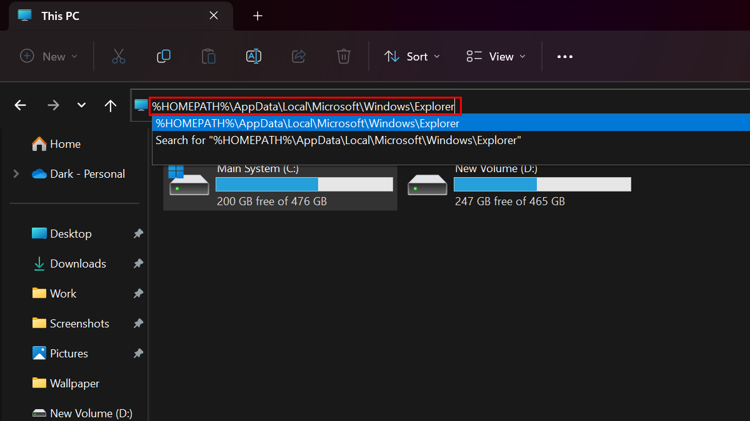The image size is (750, 421).
Task: Toggle the pin next to Downloads
Action: [138, 264]
